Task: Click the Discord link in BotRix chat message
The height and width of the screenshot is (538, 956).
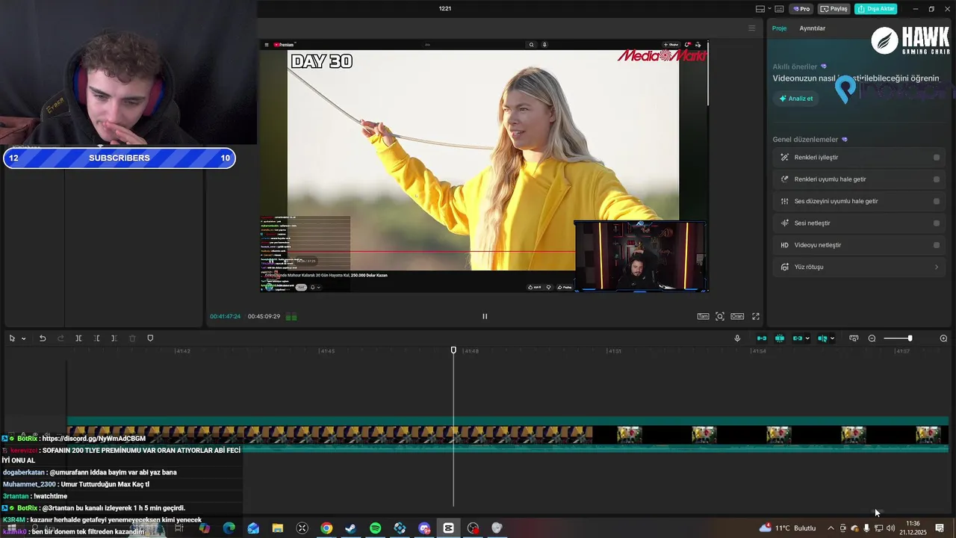Action: (x=94, y=439)
